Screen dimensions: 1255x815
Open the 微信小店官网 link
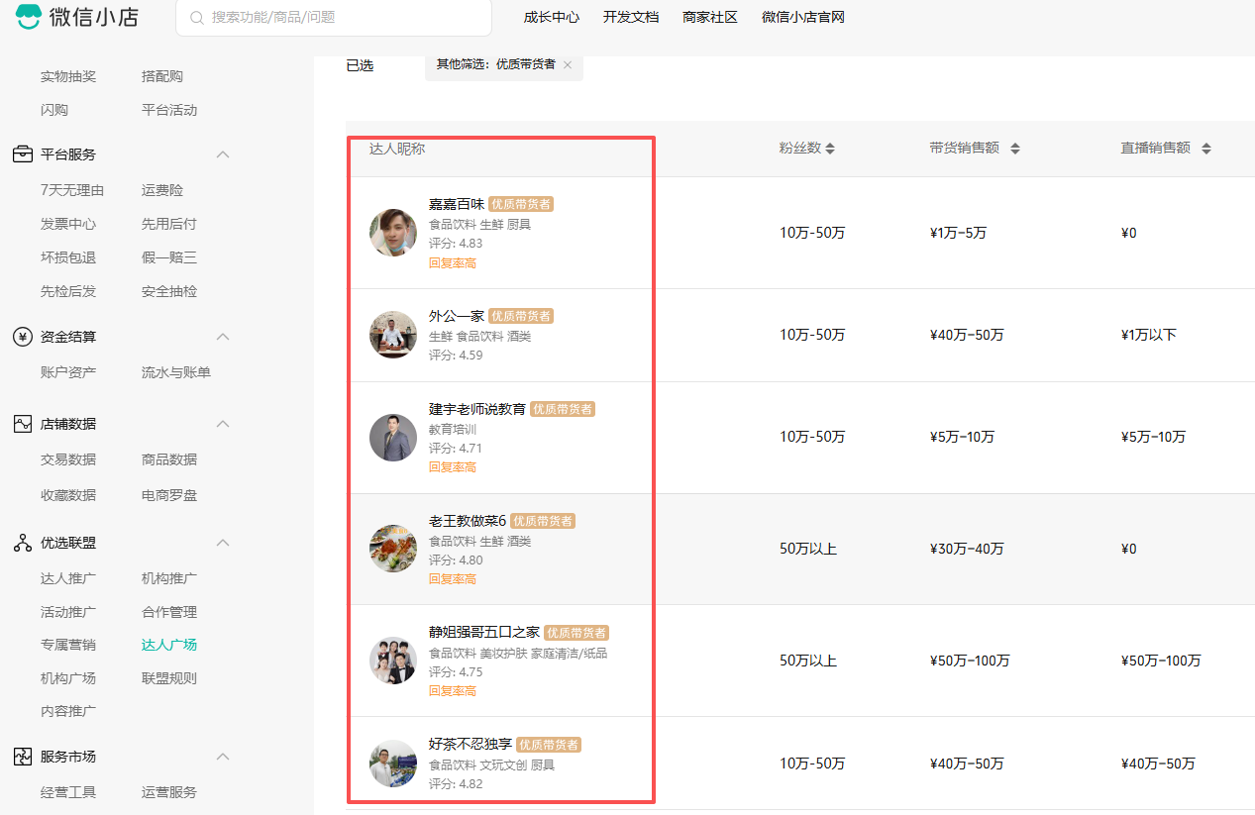pyautogui.click(x=802, y=17)
